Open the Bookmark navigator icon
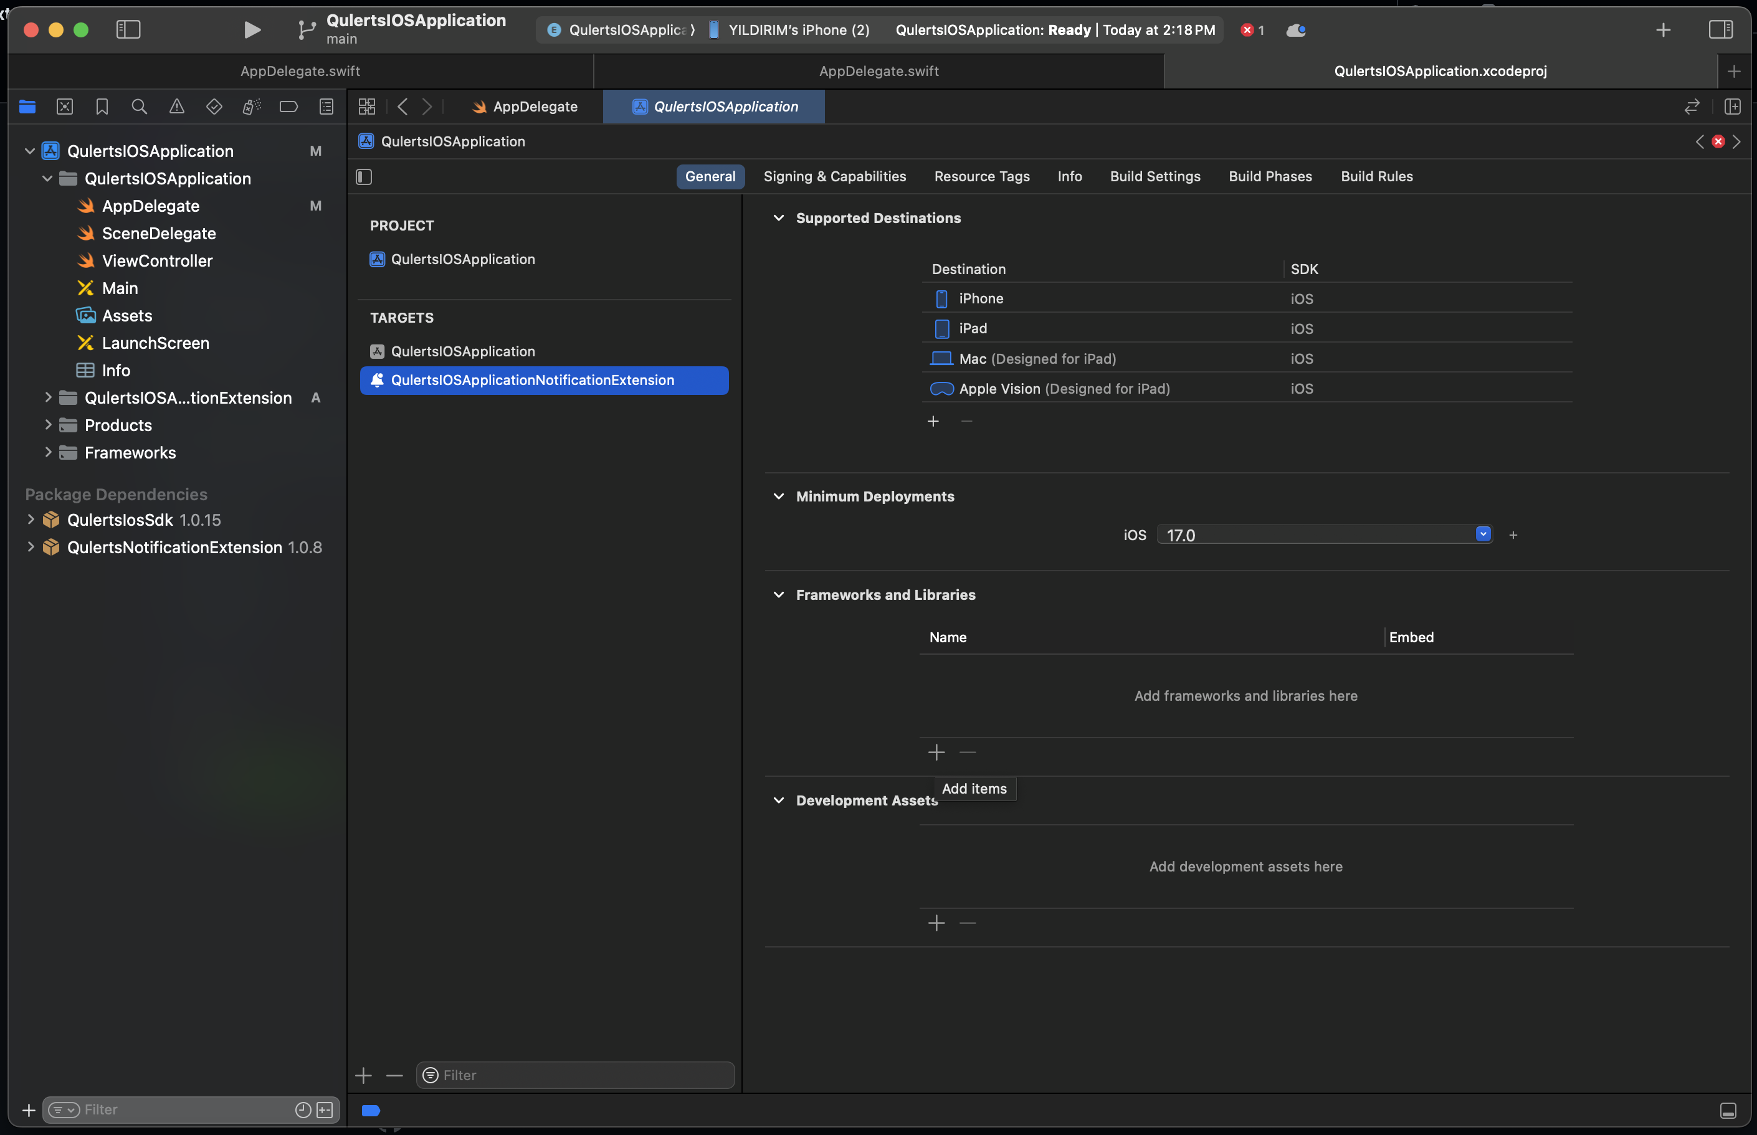Image resolution: width=1757 pixels, height=1135 pixels. (x=102, y=107)
